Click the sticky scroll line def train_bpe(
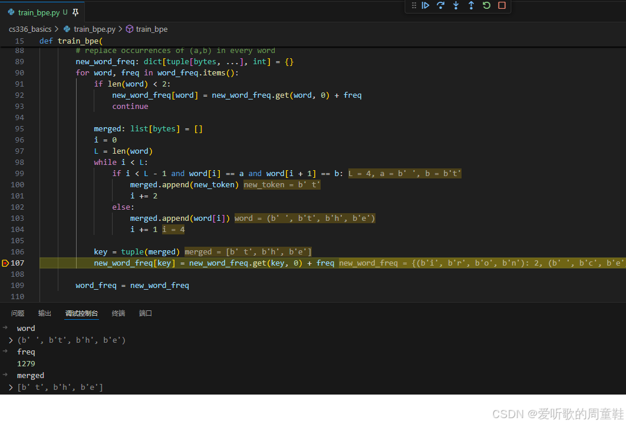Screen dimensions: 626x424 coord(71,41)
